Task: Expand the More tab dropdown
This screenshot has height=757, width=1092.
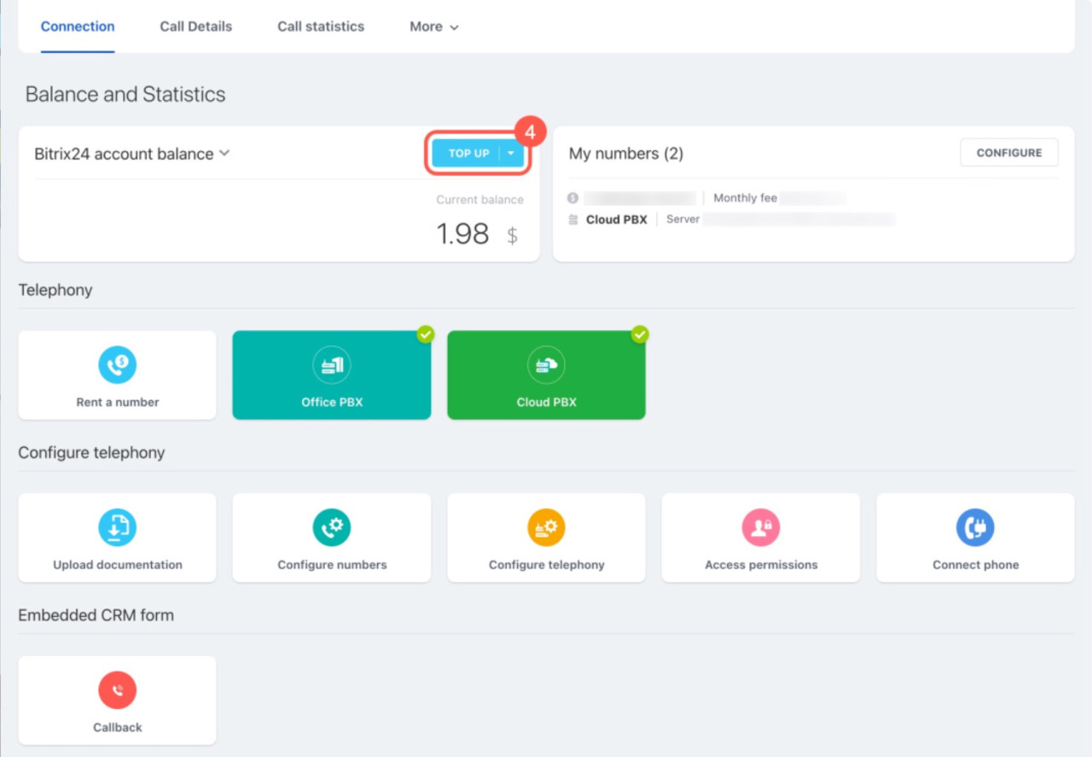Action: [x=434, y=26]
